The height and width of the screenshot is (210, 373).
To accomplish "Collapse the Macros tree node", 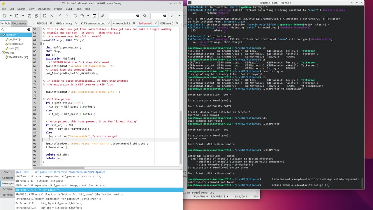I will click(x=2, y=53).
